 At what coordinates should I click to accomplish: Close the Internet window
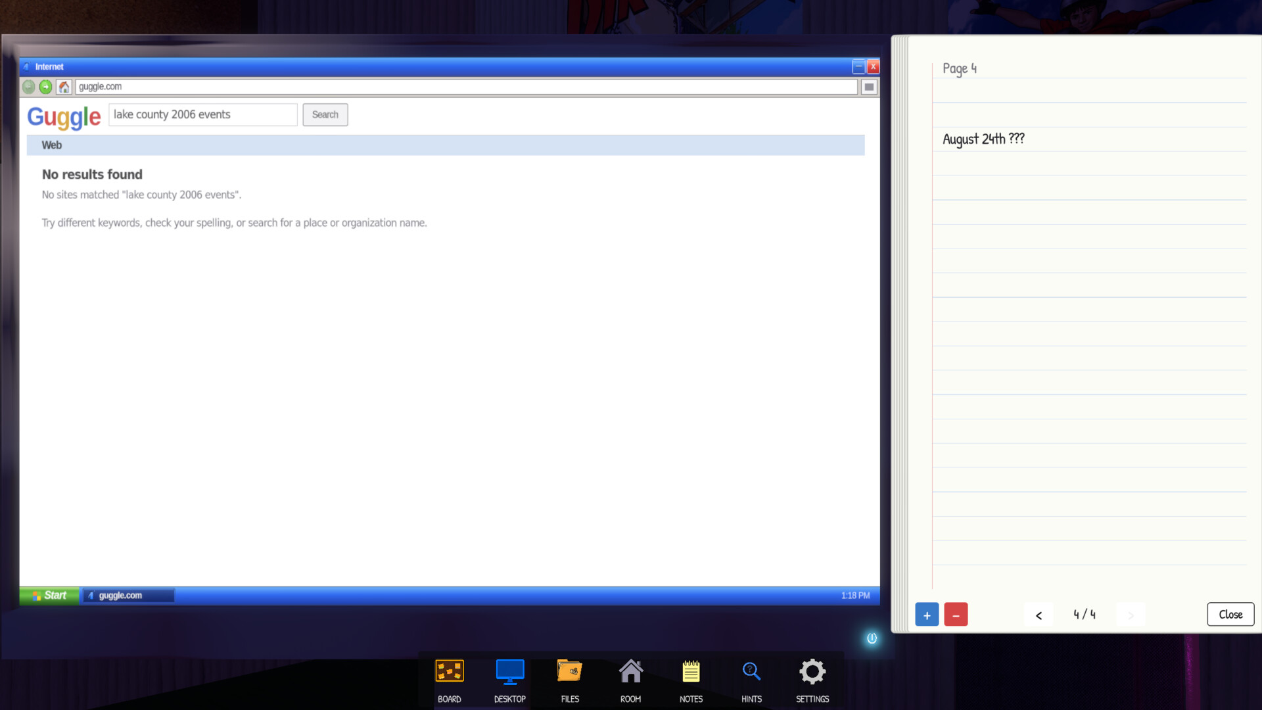coord(874,66)
